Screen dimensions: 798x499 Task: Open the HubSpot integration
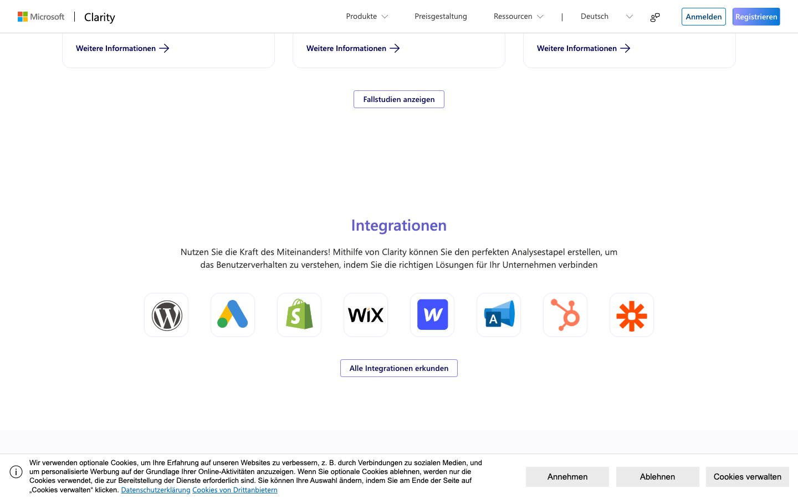[x=565, y=315]
